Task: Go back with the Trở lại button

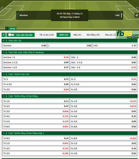Action: point(11,29)
